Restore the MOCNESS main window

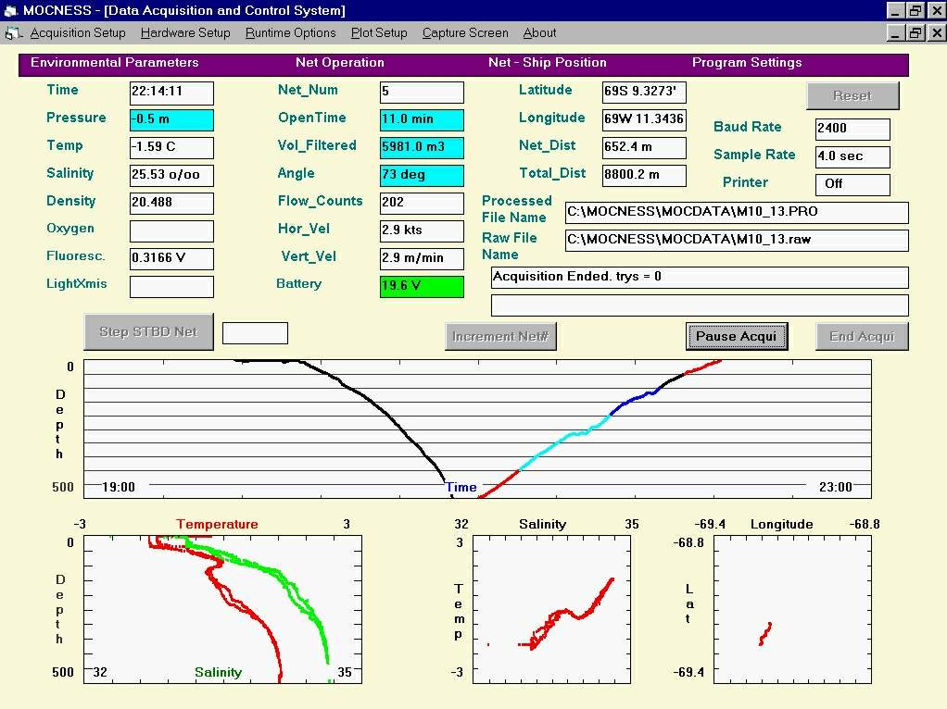tap(915, 10)
